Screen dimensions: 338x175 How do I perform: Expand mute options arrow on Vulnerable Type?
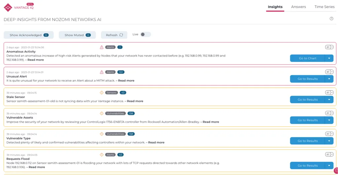click(x=332, y=134)
